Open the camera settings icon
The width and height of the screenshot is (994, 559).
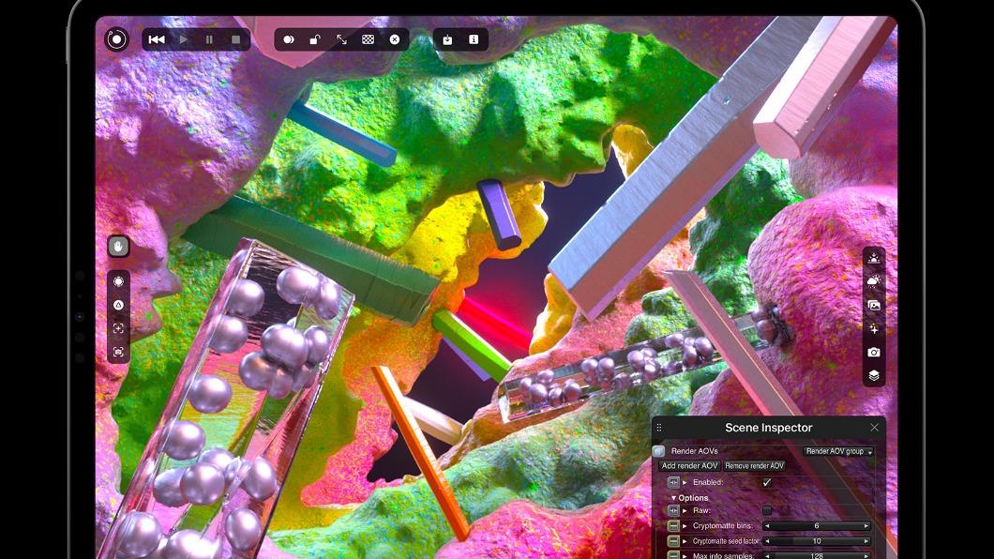874,352
